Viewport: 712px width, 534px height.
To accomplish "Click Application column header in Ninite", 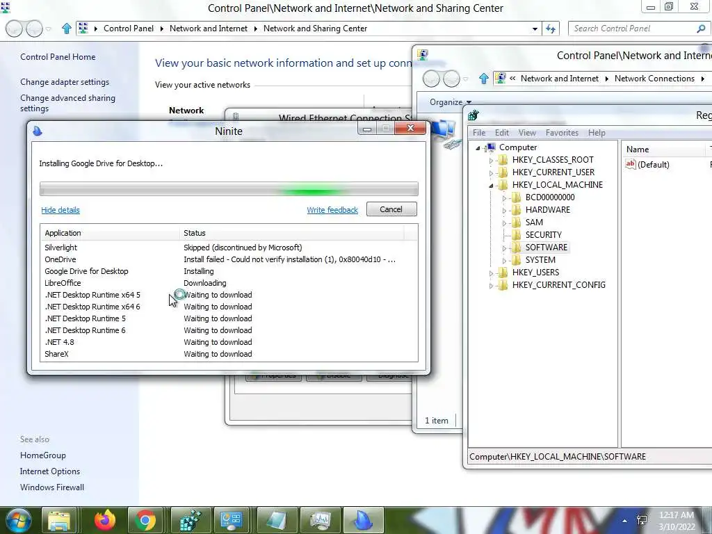I will (110, 233).
